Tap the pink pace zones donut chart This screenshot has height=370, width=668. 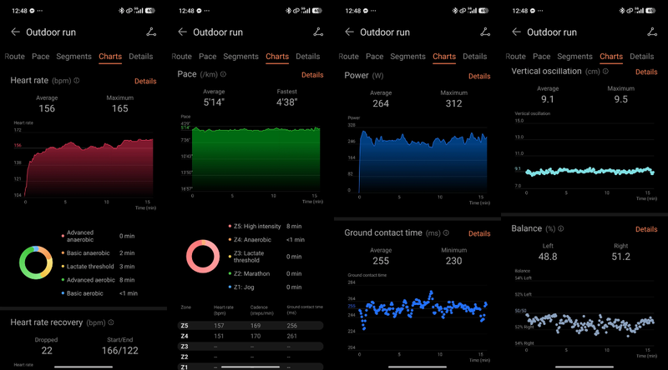tap(203, 257)
